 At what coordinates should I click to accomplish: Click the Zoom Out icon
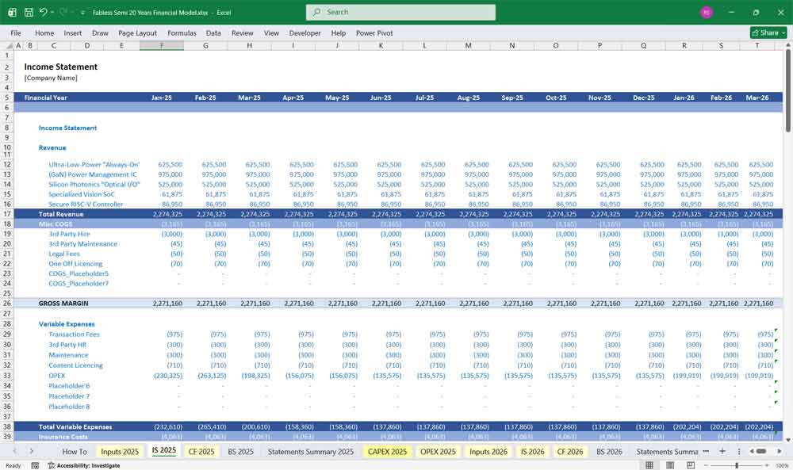click(x=707, y=464)
